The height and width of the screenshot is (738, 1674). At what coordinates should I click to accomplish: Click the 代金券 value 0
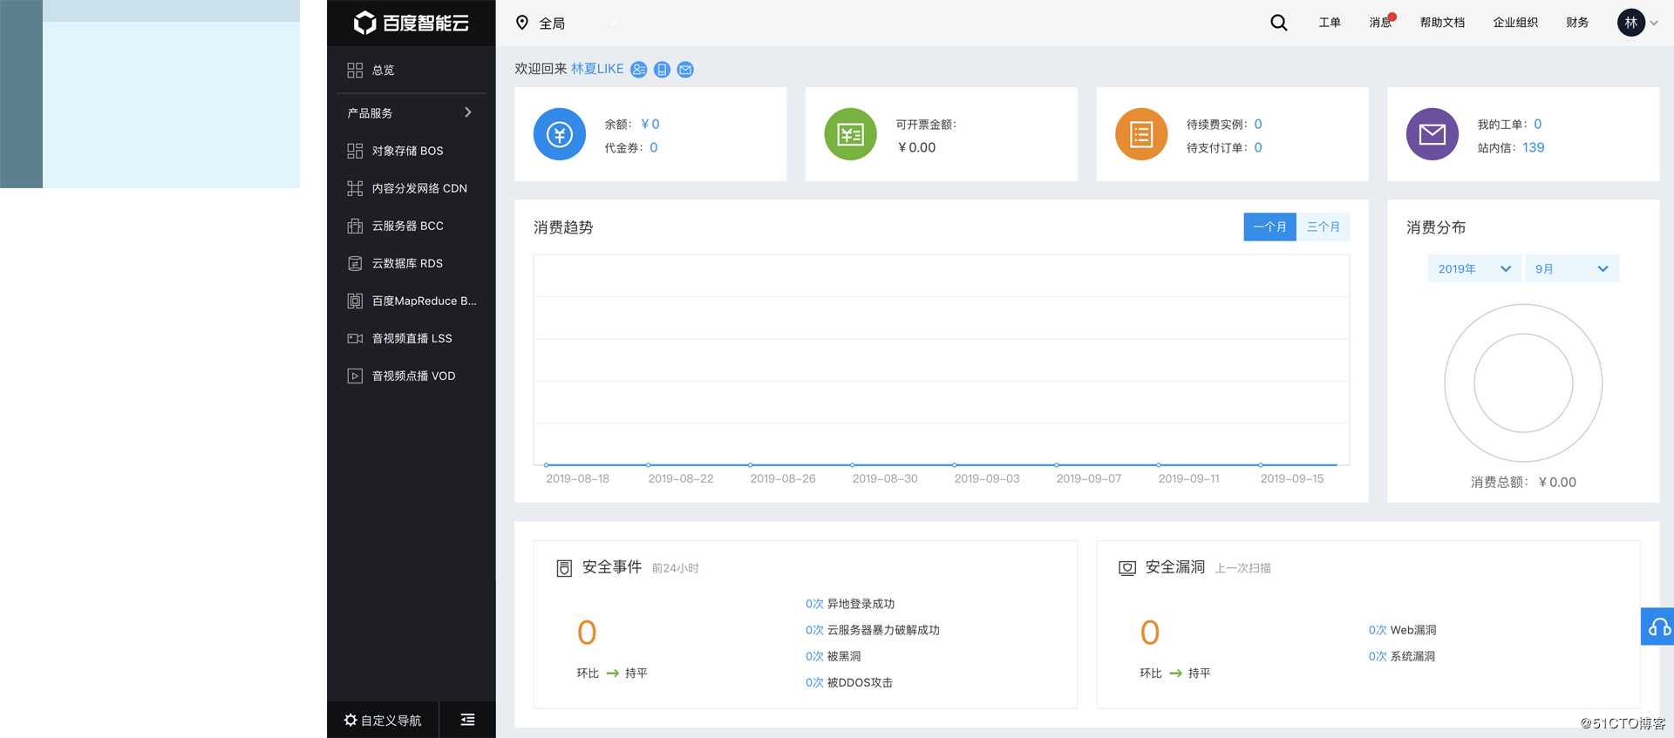(x=654, y=147)
